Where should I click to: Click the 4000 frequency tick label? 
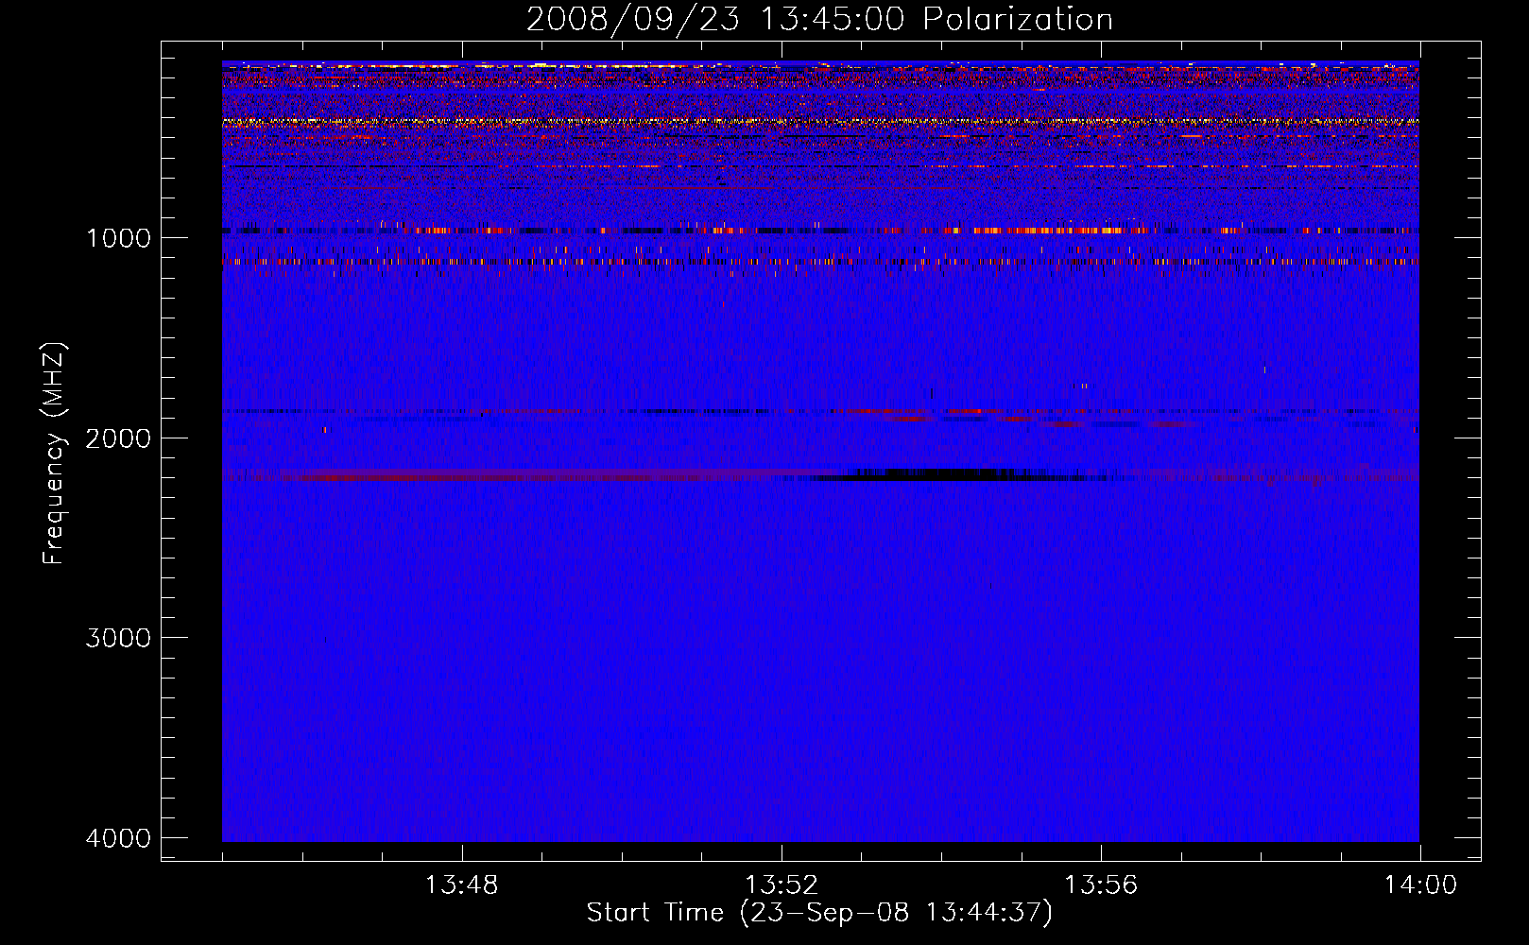(118, 837)
